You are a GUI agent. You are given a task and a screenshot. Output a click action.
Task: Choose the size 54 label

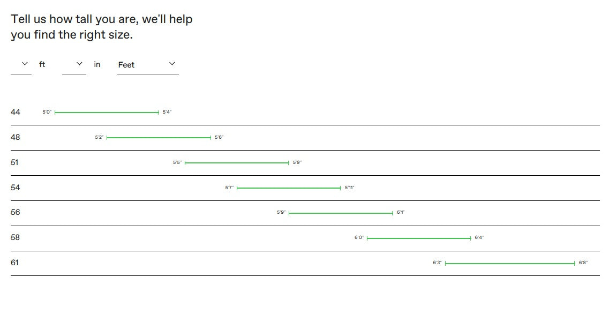(16, 188)
